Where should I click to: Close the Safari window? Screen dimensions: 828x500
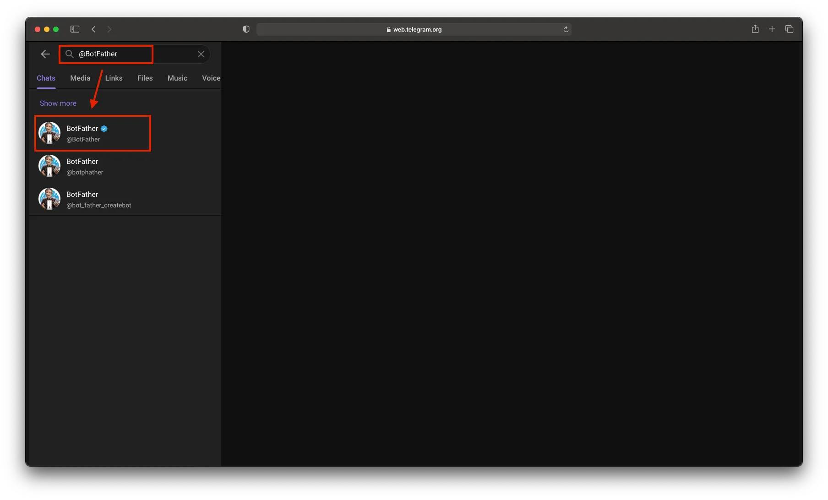tap(38, 29)
